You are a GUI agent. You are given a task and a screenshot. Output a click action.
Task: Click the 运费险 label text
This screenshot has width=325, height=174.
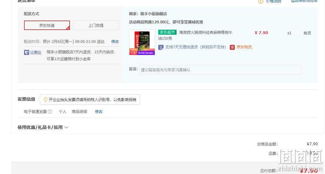click(x=35, y=52)
